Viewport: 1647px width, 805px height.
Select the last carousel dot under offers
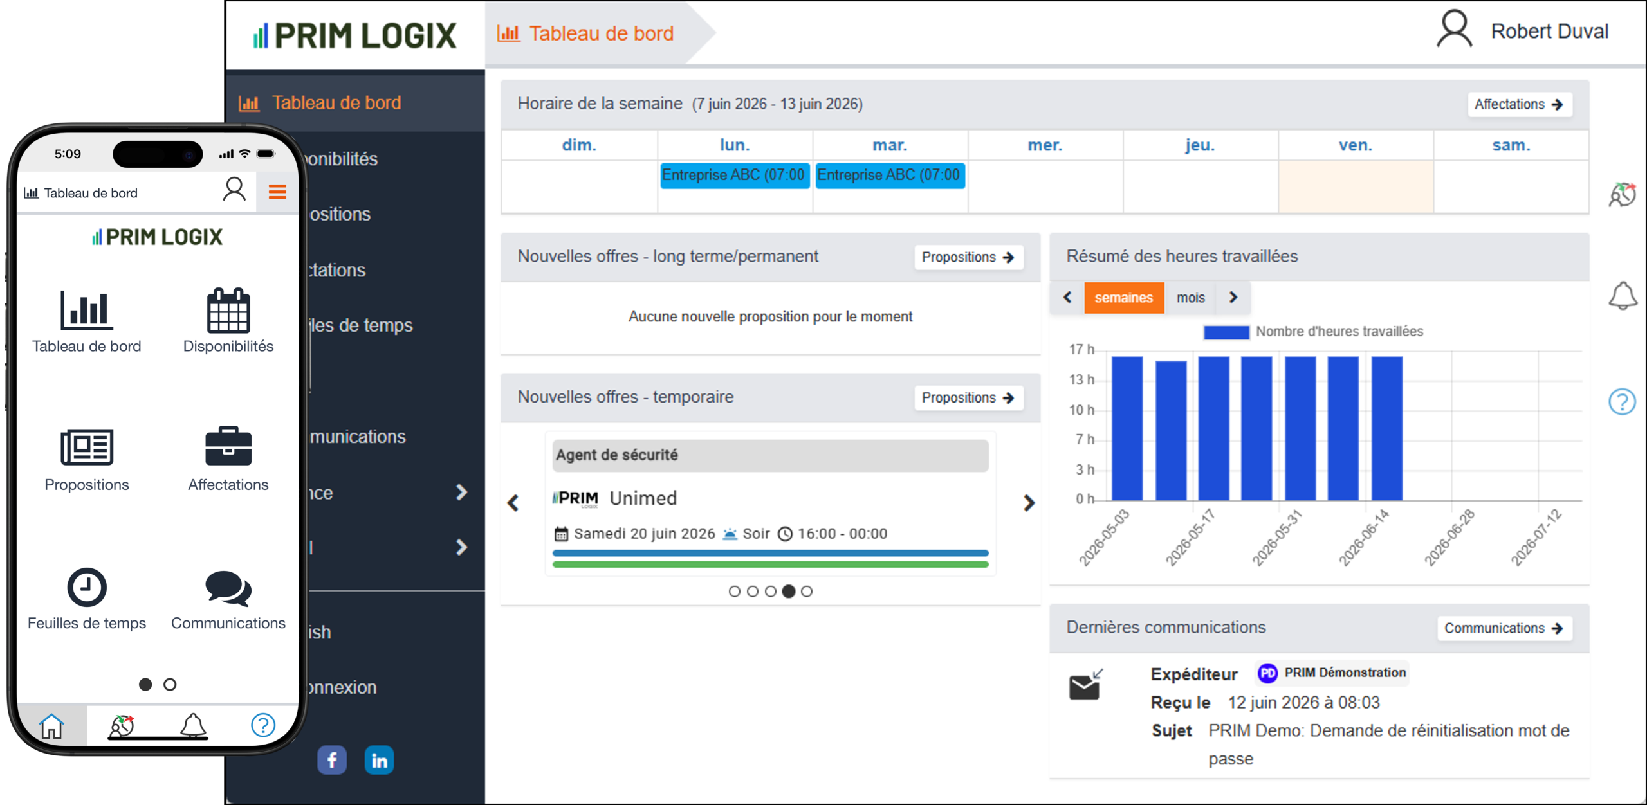coord(806,591)
